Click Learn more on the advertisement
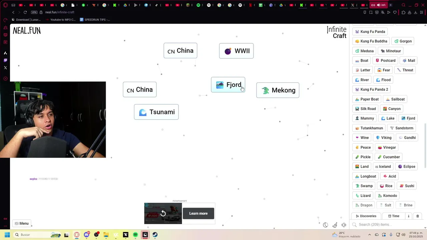Viewport: 427px width, 240px height. pos(198,213)
